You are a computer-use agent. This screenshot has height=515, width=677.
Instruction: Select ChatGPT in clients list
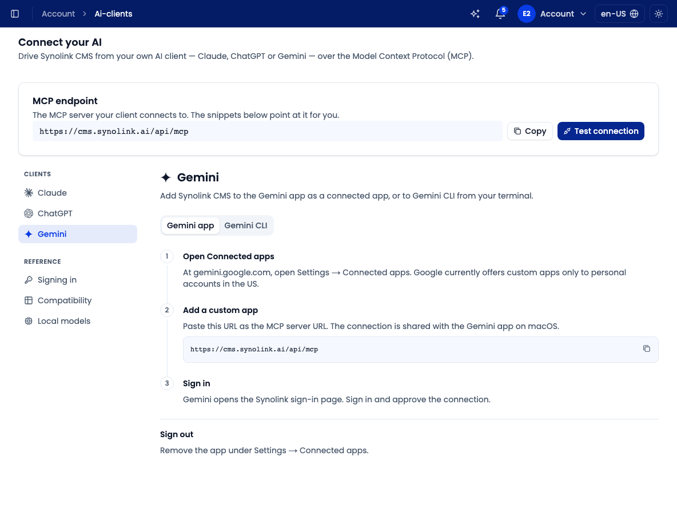click(78, 213)
